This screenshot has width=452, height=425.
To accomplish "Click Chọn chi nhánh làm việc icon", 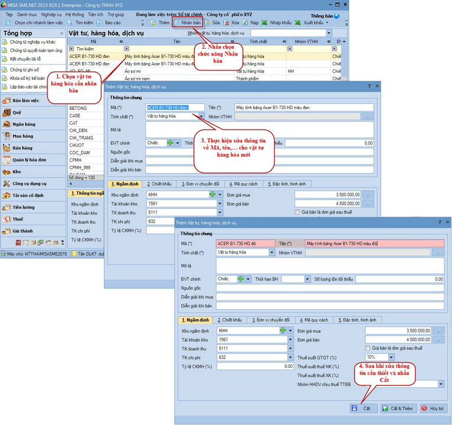I will (x=8, y=22).
